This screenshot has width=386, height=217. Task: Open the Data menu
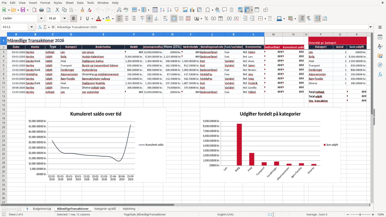point(80,3)
